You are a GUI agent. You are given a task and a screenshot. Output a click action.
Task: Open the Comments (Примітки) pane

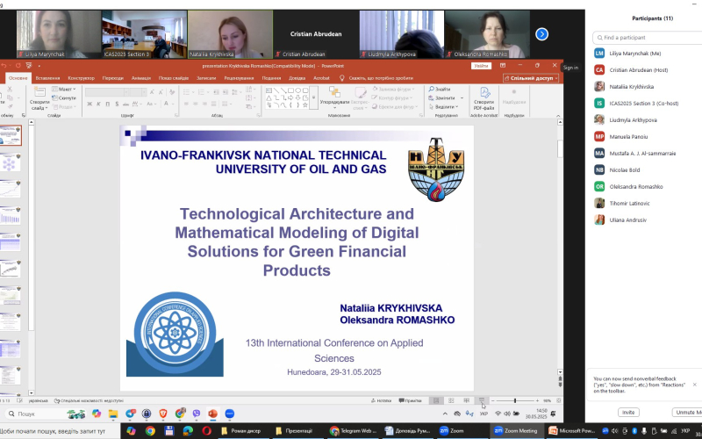(x=410, y=400)
